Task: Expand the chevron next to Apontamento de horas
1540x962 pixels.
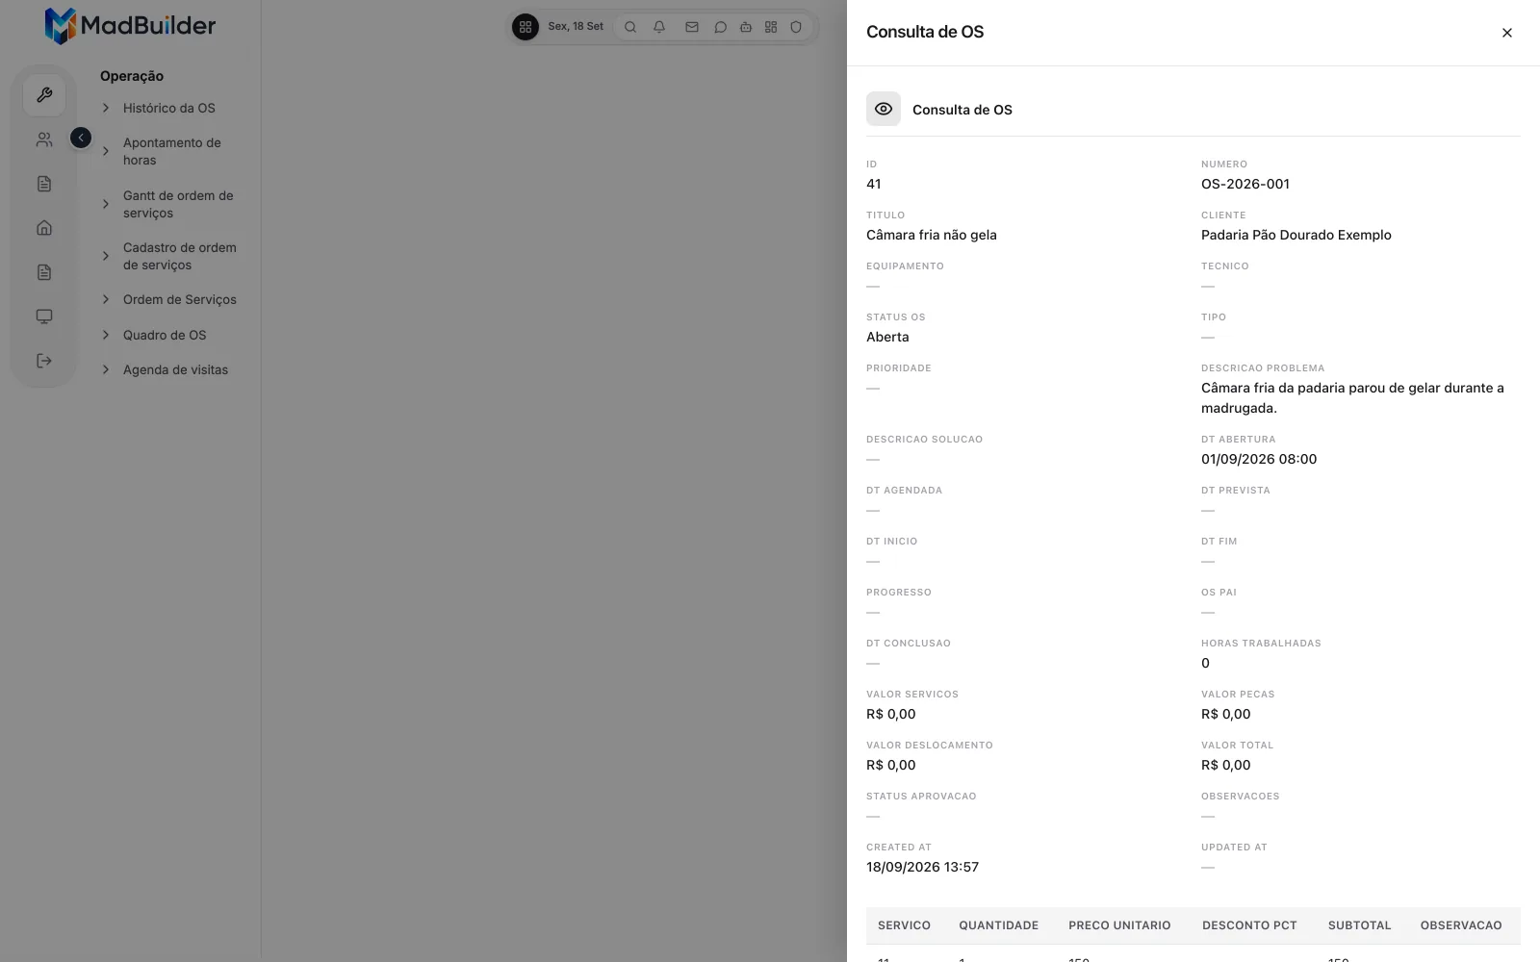Action: (x=106, y=151)
